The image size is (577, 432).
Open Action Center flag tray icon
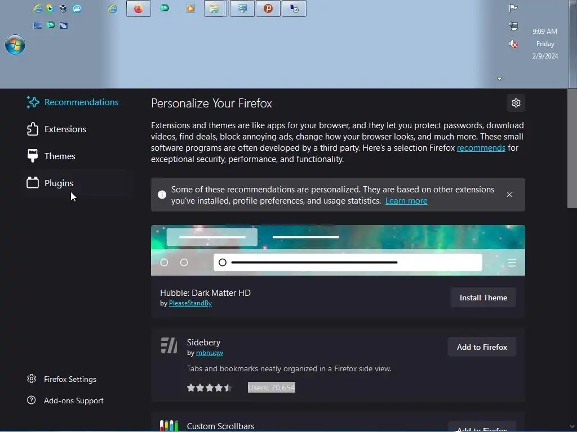coord(513,8)
